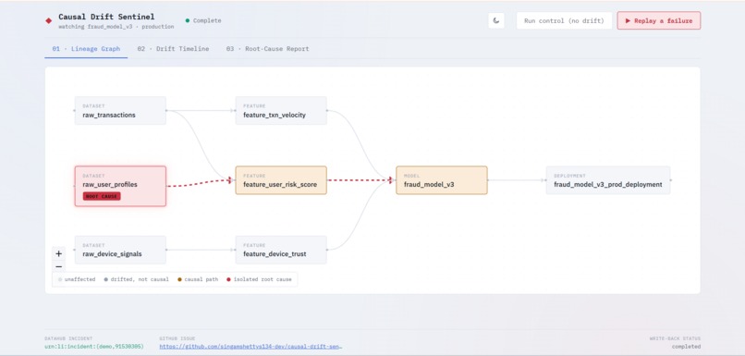Click the ROOT CAUSE badge
The width and height of the screenshot is (745, 356).
pos(102,196)
